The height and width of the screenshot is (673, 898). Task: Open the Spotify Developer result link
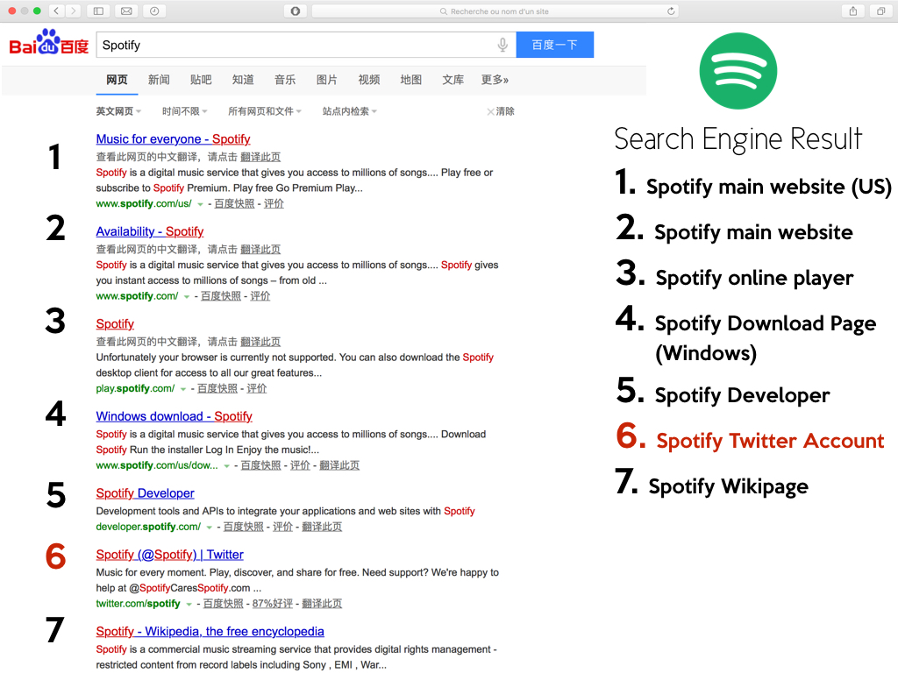(145, 493)
